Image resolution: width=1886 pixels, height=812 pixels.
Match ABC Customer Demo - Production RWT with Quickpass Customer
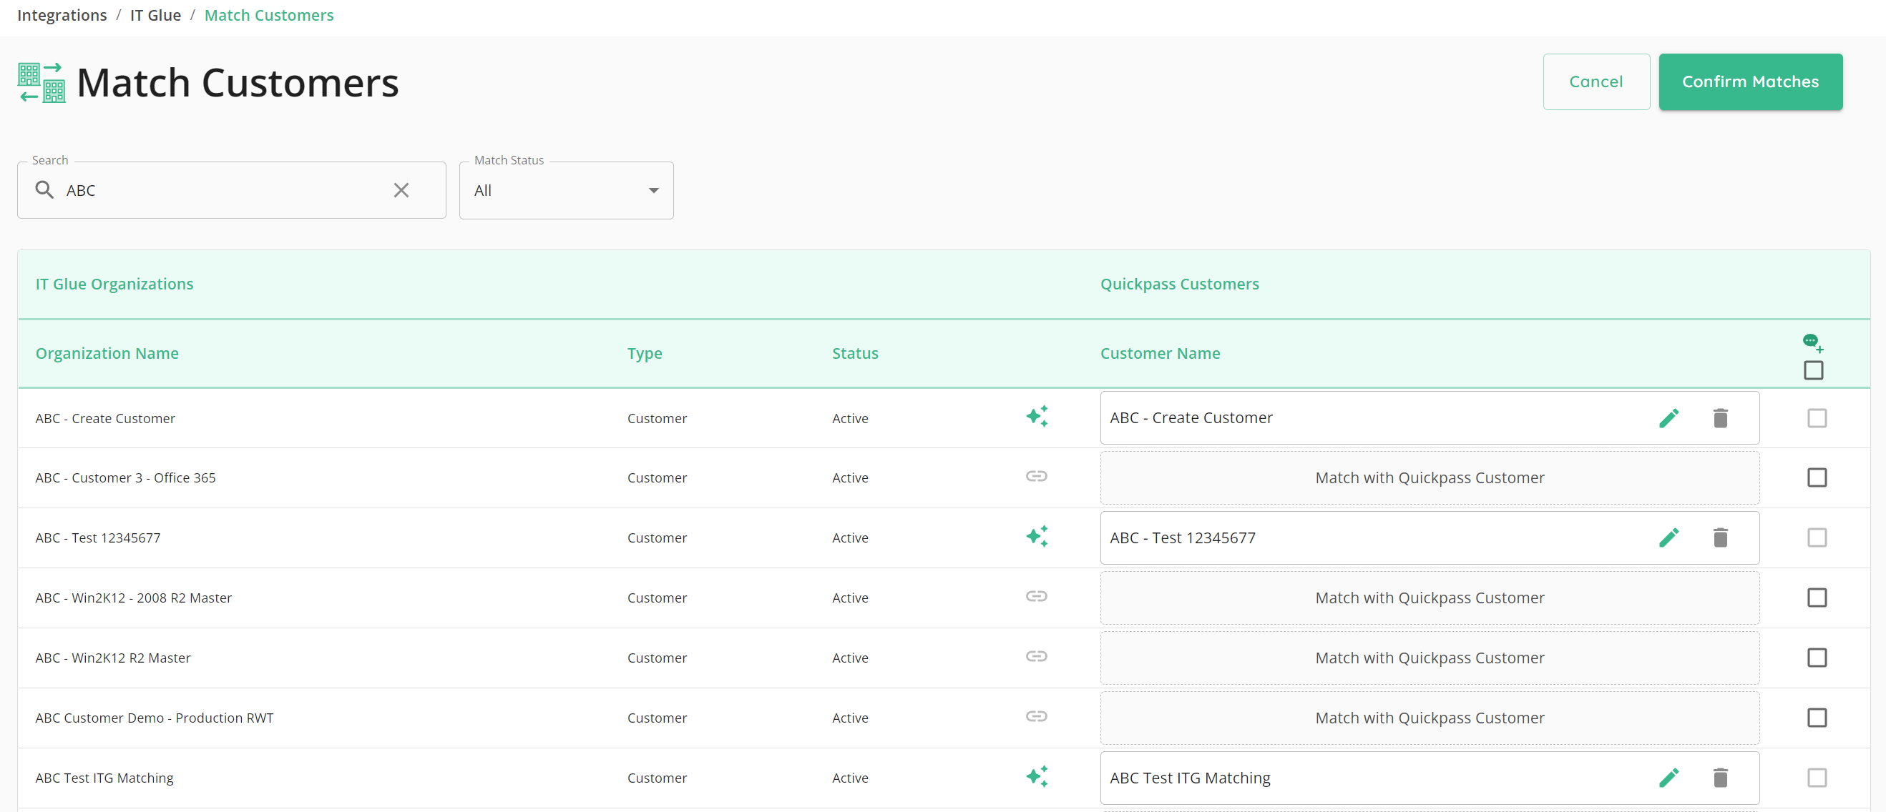coord(1430,718)
